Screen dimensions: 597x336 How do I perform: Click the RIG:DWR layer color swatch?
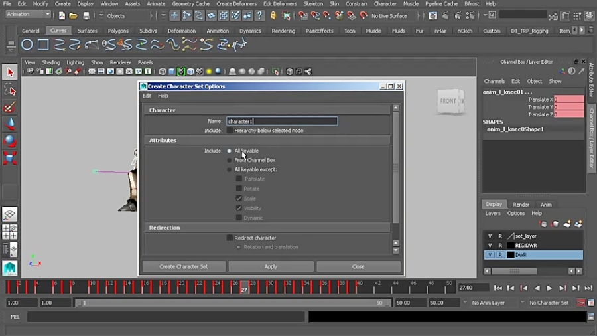point(511,245)
